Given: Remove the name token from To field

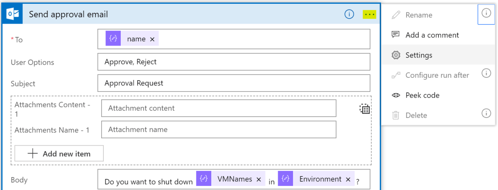Looking at the screenshot, I should (x=152, y=39).
